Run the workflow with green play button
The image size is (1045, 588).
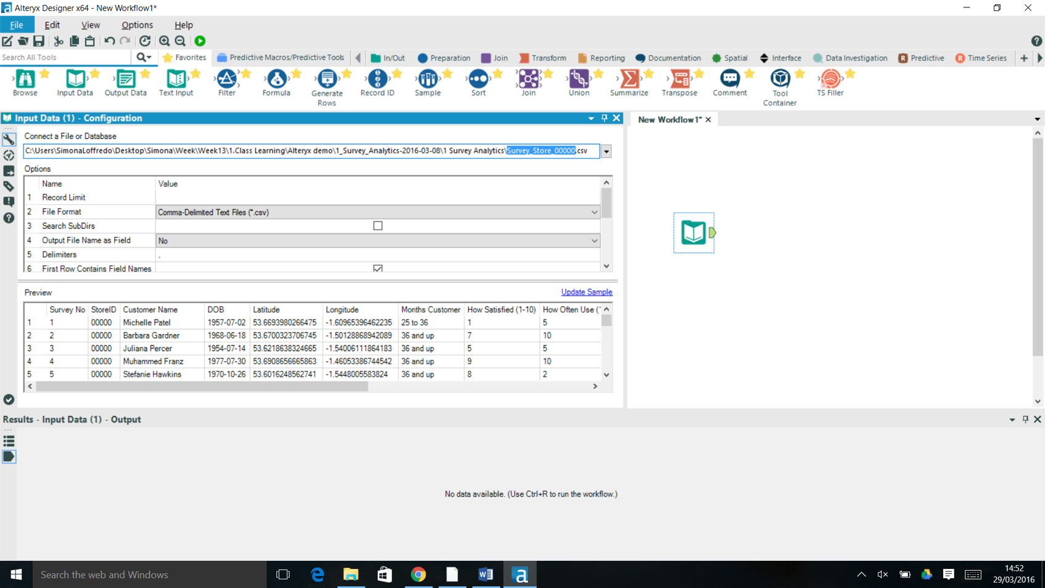[x=200, y=41]
